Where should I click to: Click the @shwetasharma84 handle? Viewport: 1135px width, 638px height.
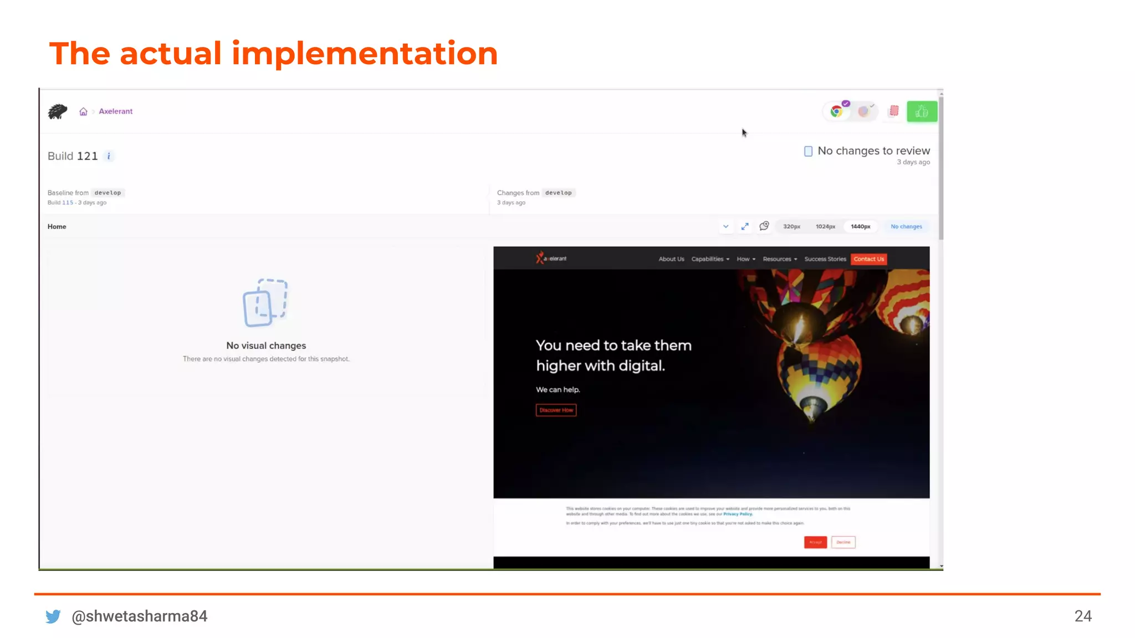point(140,616)
